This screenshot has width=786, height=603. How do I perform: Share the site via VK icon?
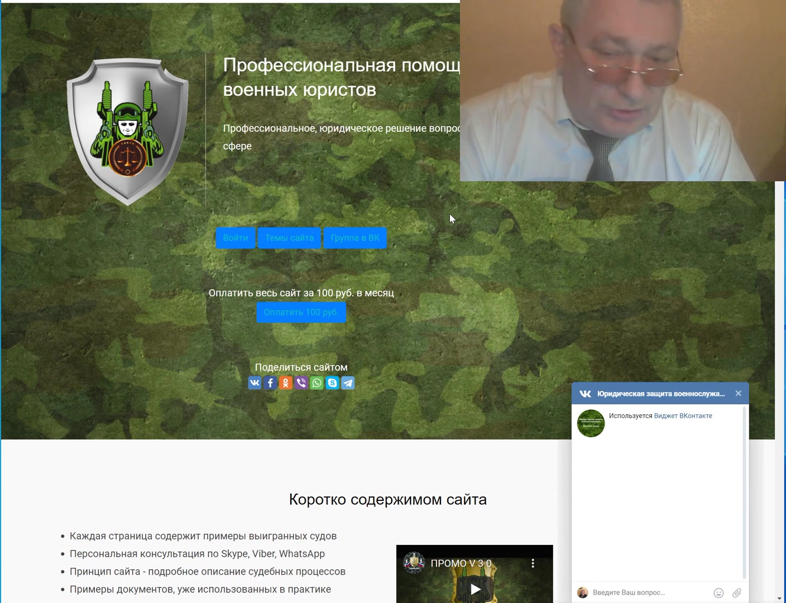click(x=255, y=383)
